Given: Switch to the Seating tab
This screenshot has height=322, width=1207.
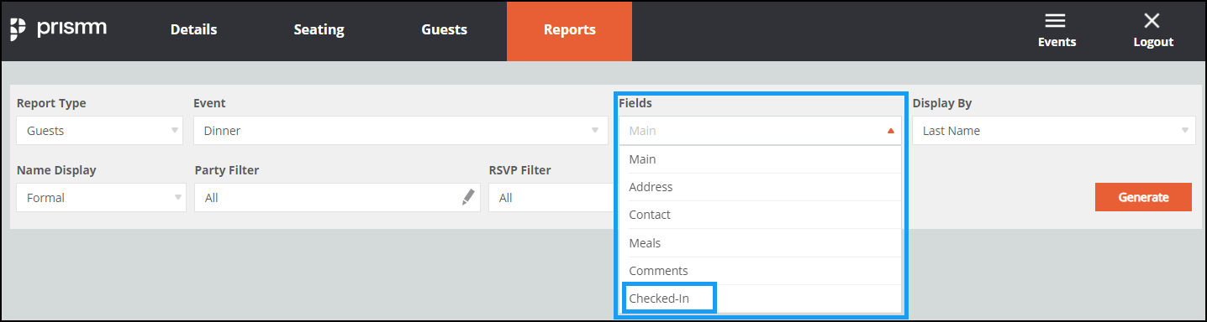Looking at the screenshot, I should click(319, 30).
